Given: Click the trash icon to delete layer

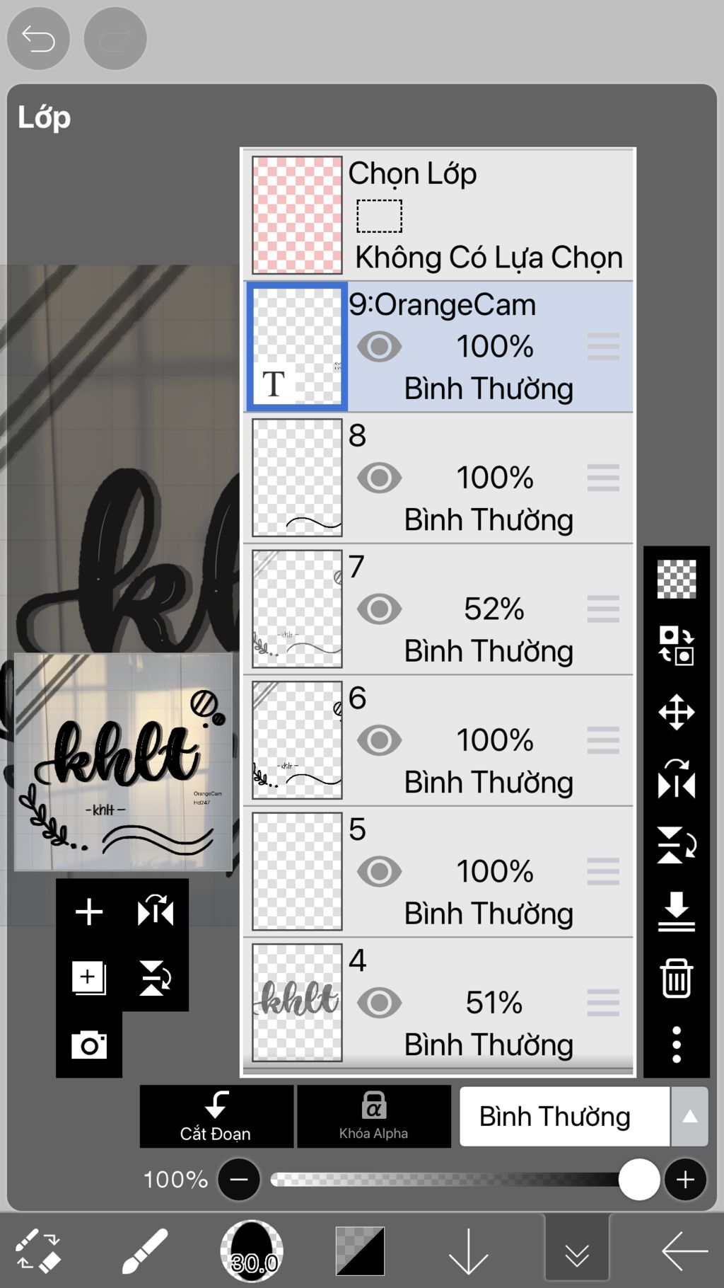Looking at the screenshot, I should (x=677, y=978).
